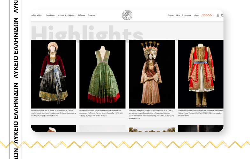Visit the eShop link
The width and height of the screenshot is (250, 159).
pyautogui.click(x=196, y=15)
